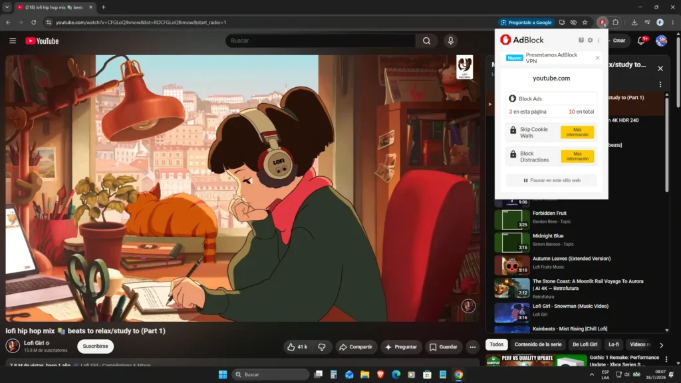Select the Lo-fi filter chip
The image size is (681, 383).
(613, 344)
